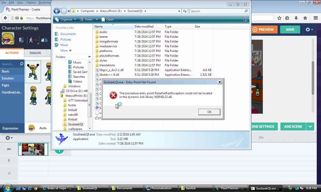Collapse the Folders pane chevron

(x=89, y=57)
